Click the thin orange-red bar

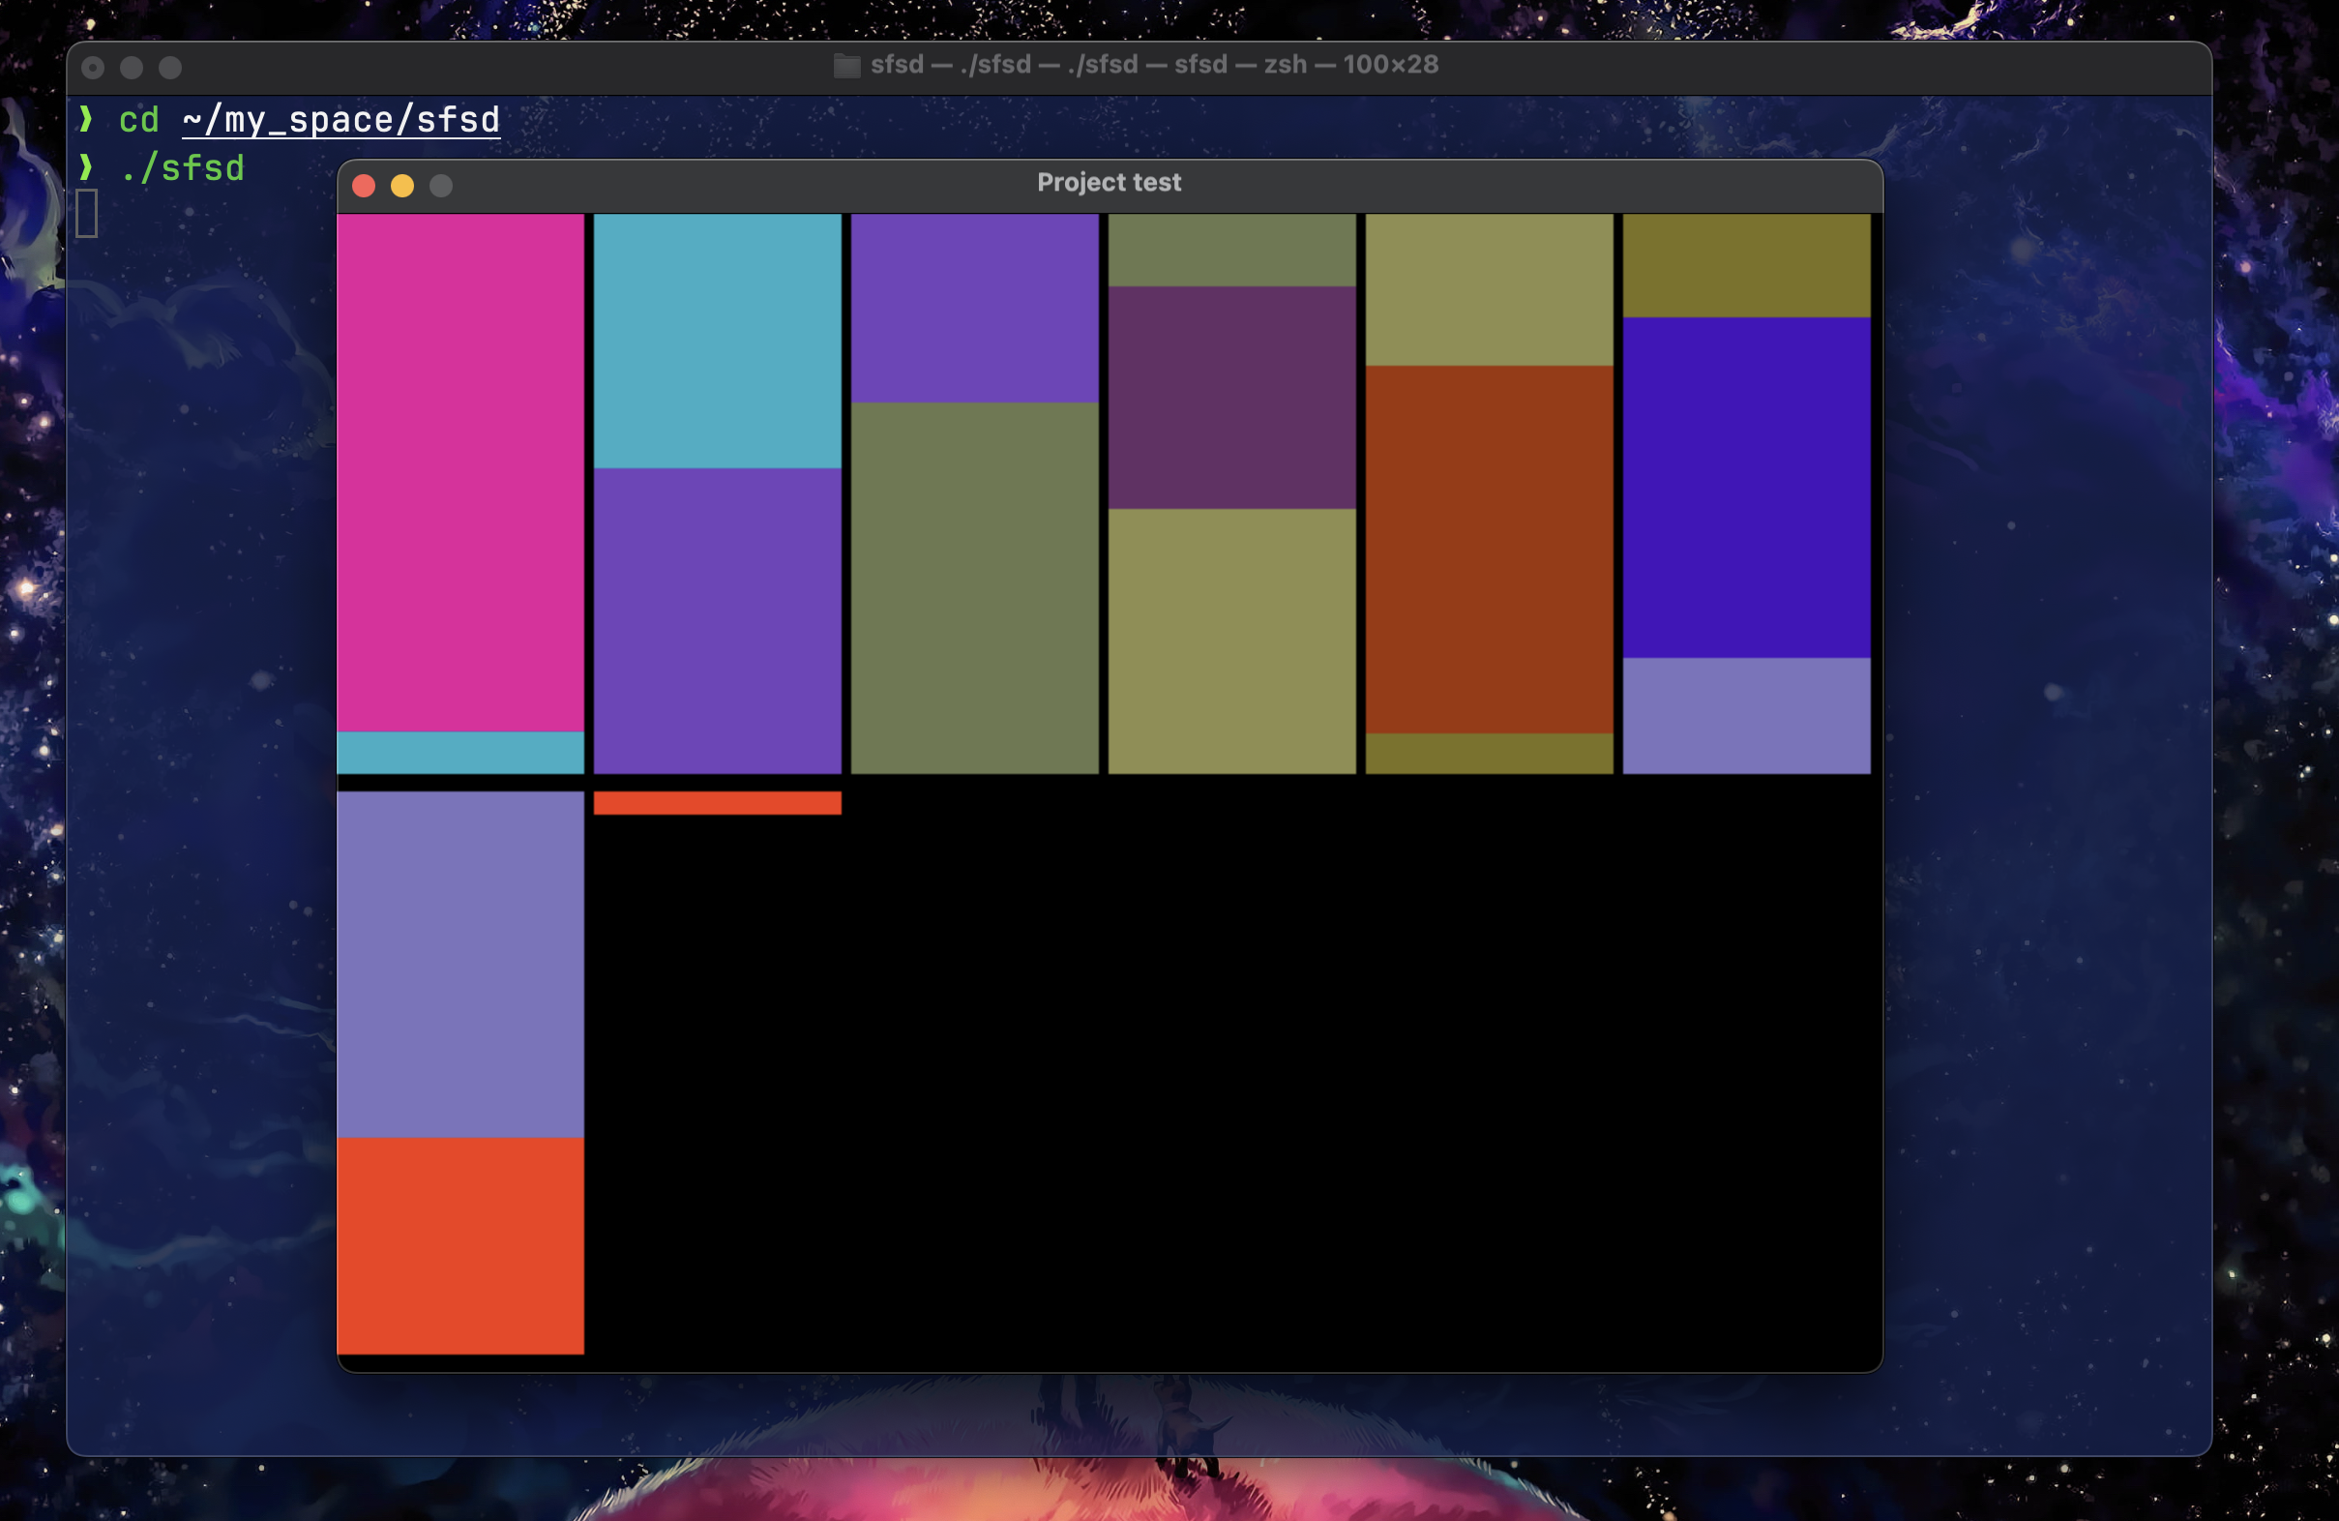[717, 802]
